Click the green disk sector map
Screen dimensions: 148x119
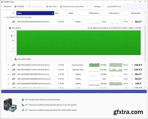(79, 43)
